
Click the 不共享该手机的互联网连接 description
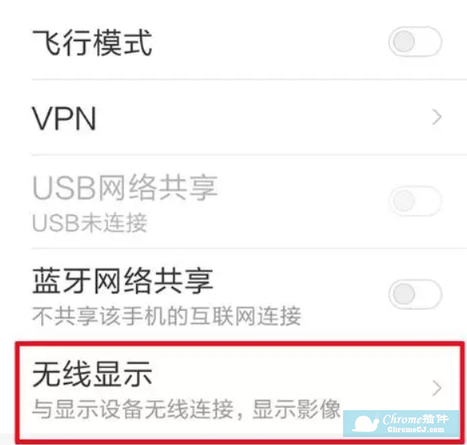167,316
